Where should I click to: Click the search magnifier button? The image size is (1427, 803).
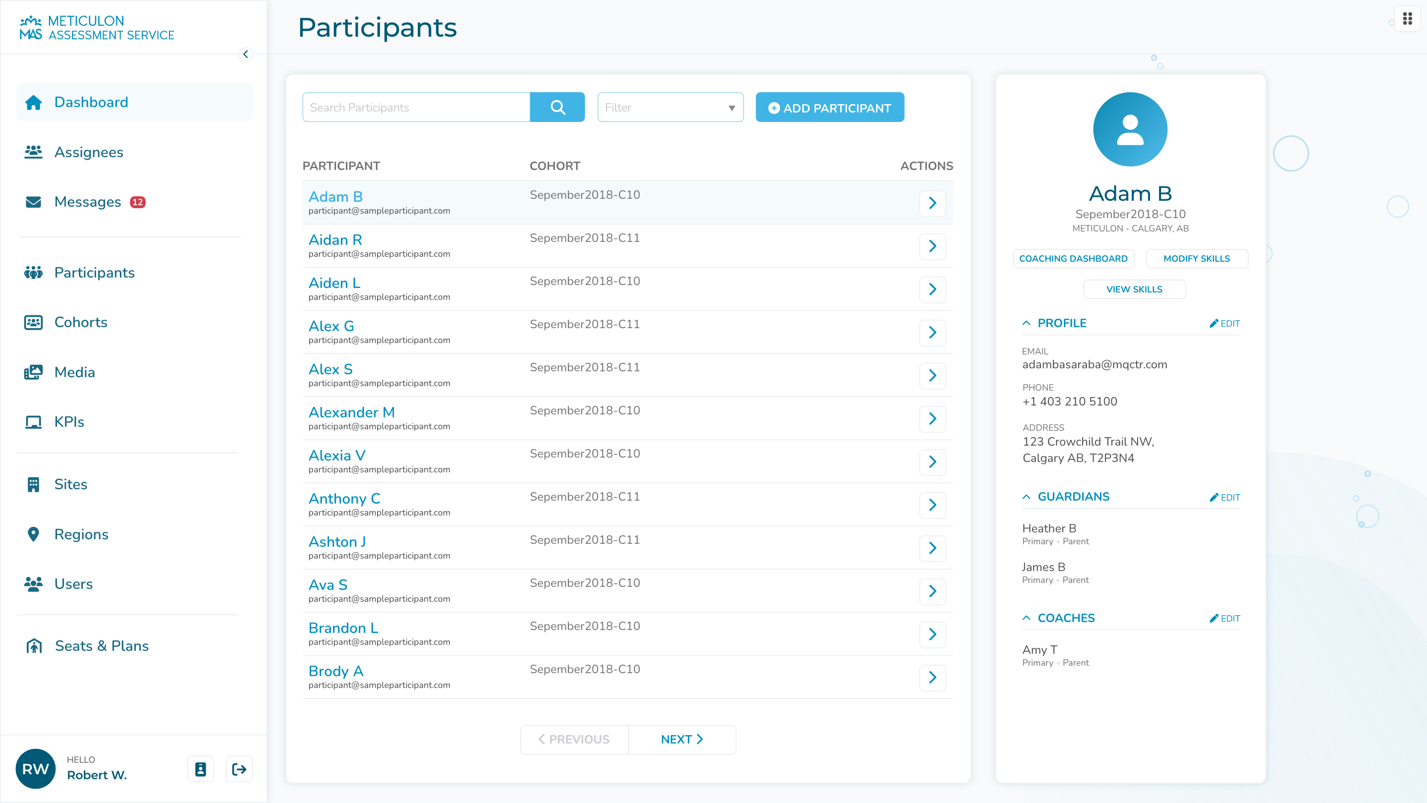tap(557, 107)
